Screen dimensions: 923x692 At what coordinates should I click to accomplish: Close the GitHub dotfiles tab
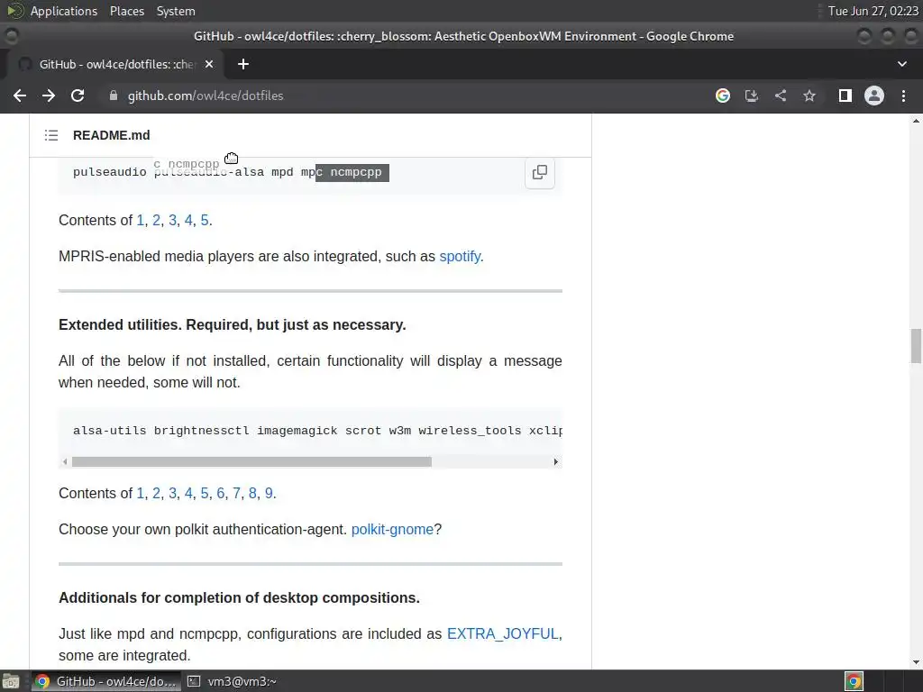point(209,64)
